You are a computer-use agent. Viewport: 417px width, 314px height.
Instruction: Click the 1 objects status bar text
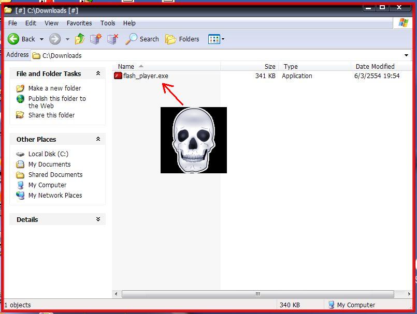click(x=18, y=305)
